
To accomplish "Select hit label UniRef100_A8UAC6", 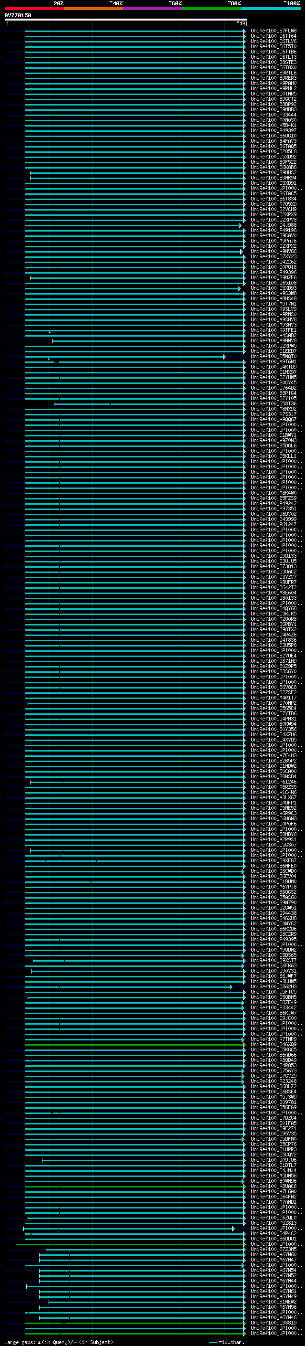I will [274, 1187].
